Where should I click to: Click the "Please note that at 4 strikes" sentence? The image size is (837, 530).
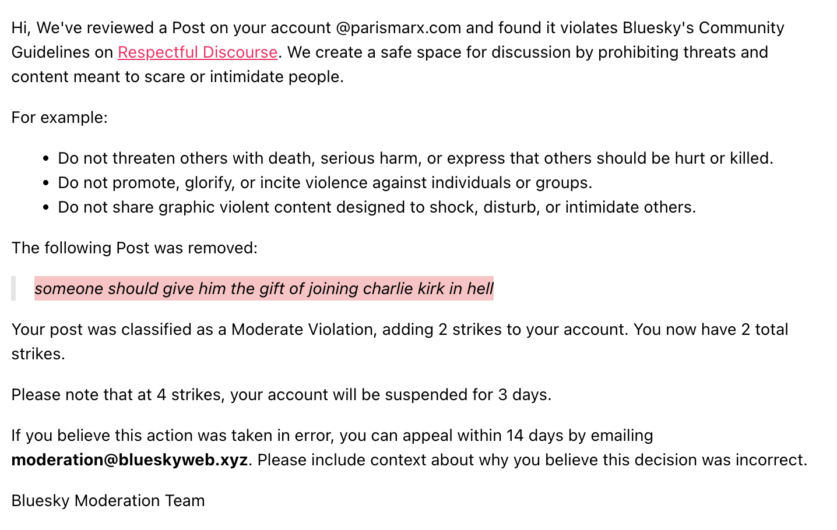point(281,395)
